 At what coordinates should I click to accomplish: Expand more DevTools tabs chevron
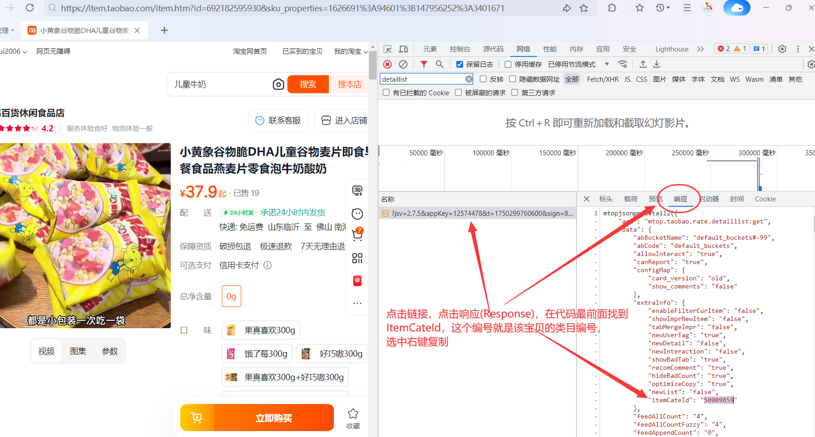tap(700, 49)
